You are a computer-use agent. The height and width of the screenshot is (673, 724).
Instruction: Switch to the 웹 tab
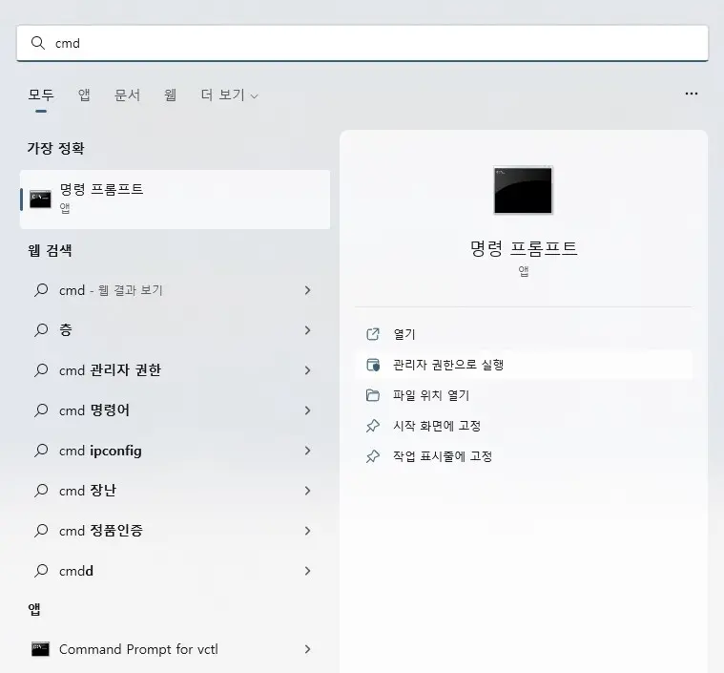[171, 95]
